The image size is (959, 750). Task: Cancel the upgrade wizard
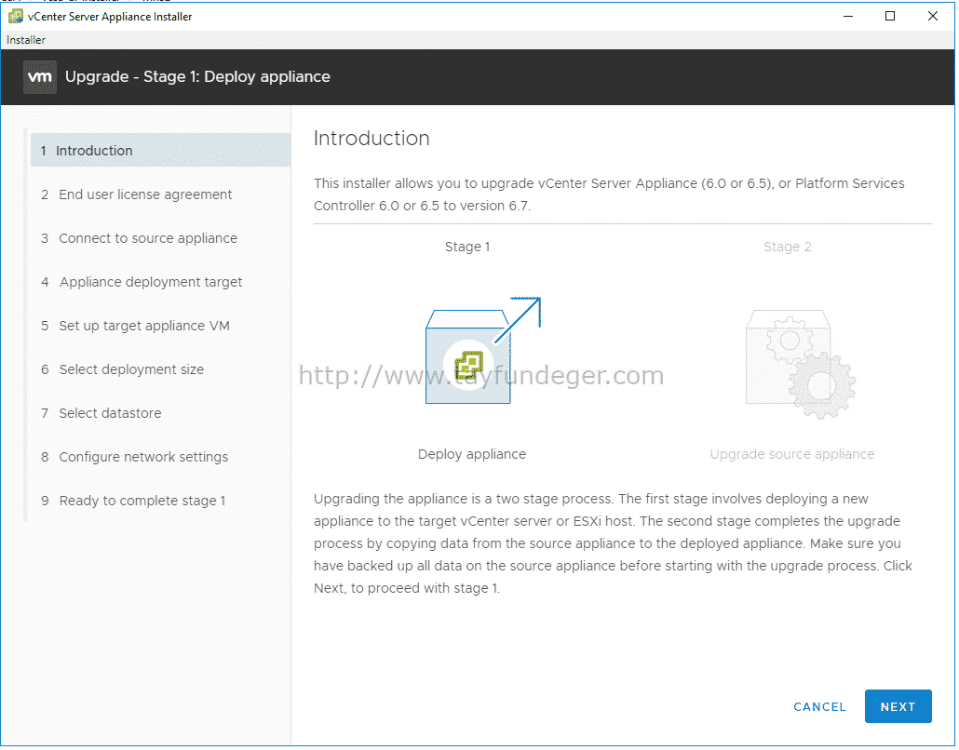click(x=819, y=706)
